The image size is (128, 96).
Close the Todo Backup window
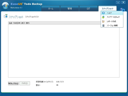coord(123,2)
